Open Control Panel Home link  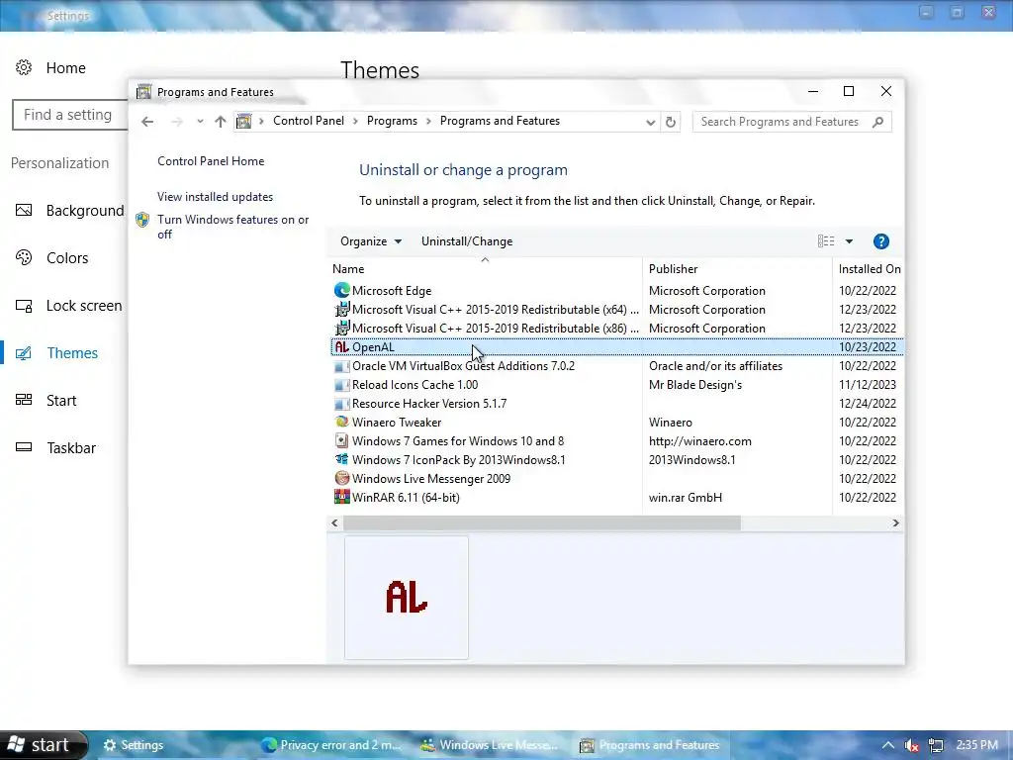click(211, 161)
